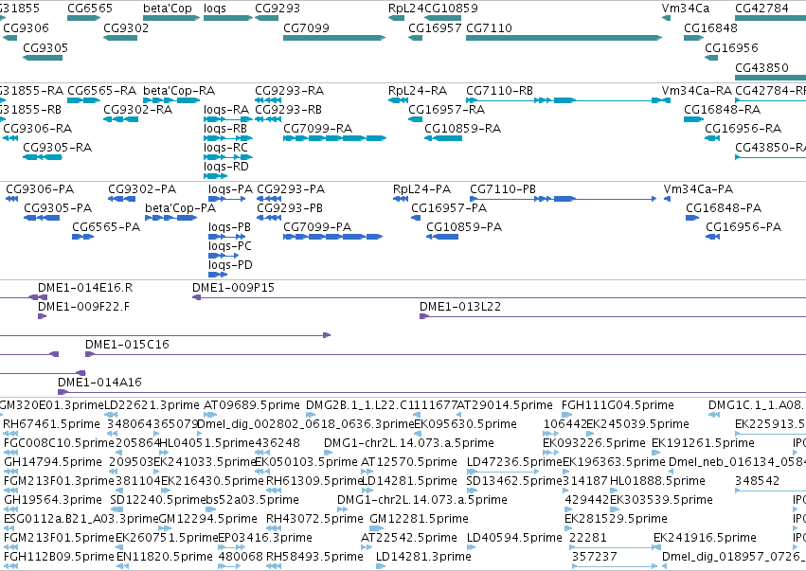Click transcript label 'CG9306-RA'
This screenshot has width=806, height=571.
pos(38,129)
